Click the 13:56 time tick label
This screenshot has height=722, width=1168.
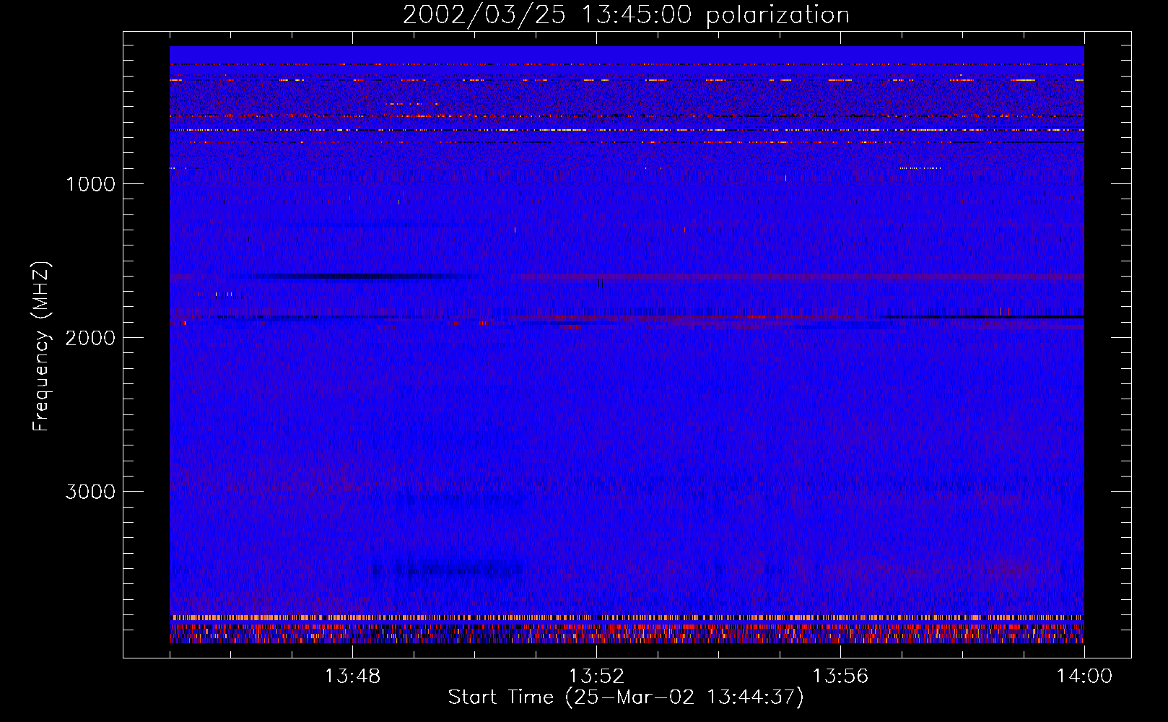tap(840, 677)
